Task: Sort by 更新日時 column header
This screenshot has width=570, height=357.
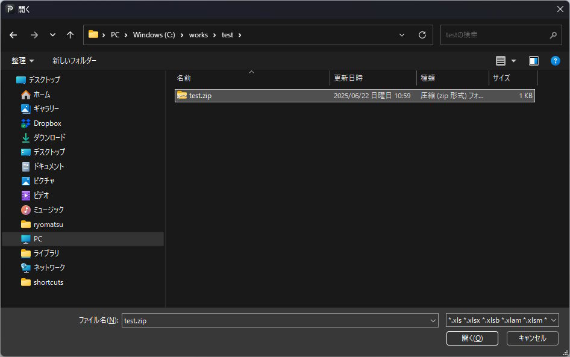Action: [x=348, y=78]
